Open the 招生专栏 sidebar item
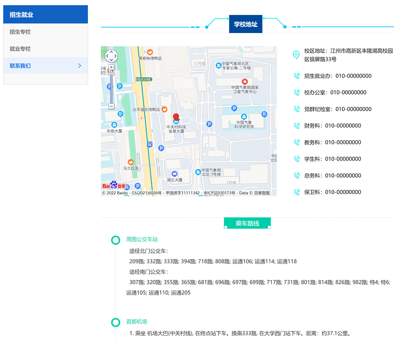The height and width of the screenshot is (339, 398). (45, 32)
